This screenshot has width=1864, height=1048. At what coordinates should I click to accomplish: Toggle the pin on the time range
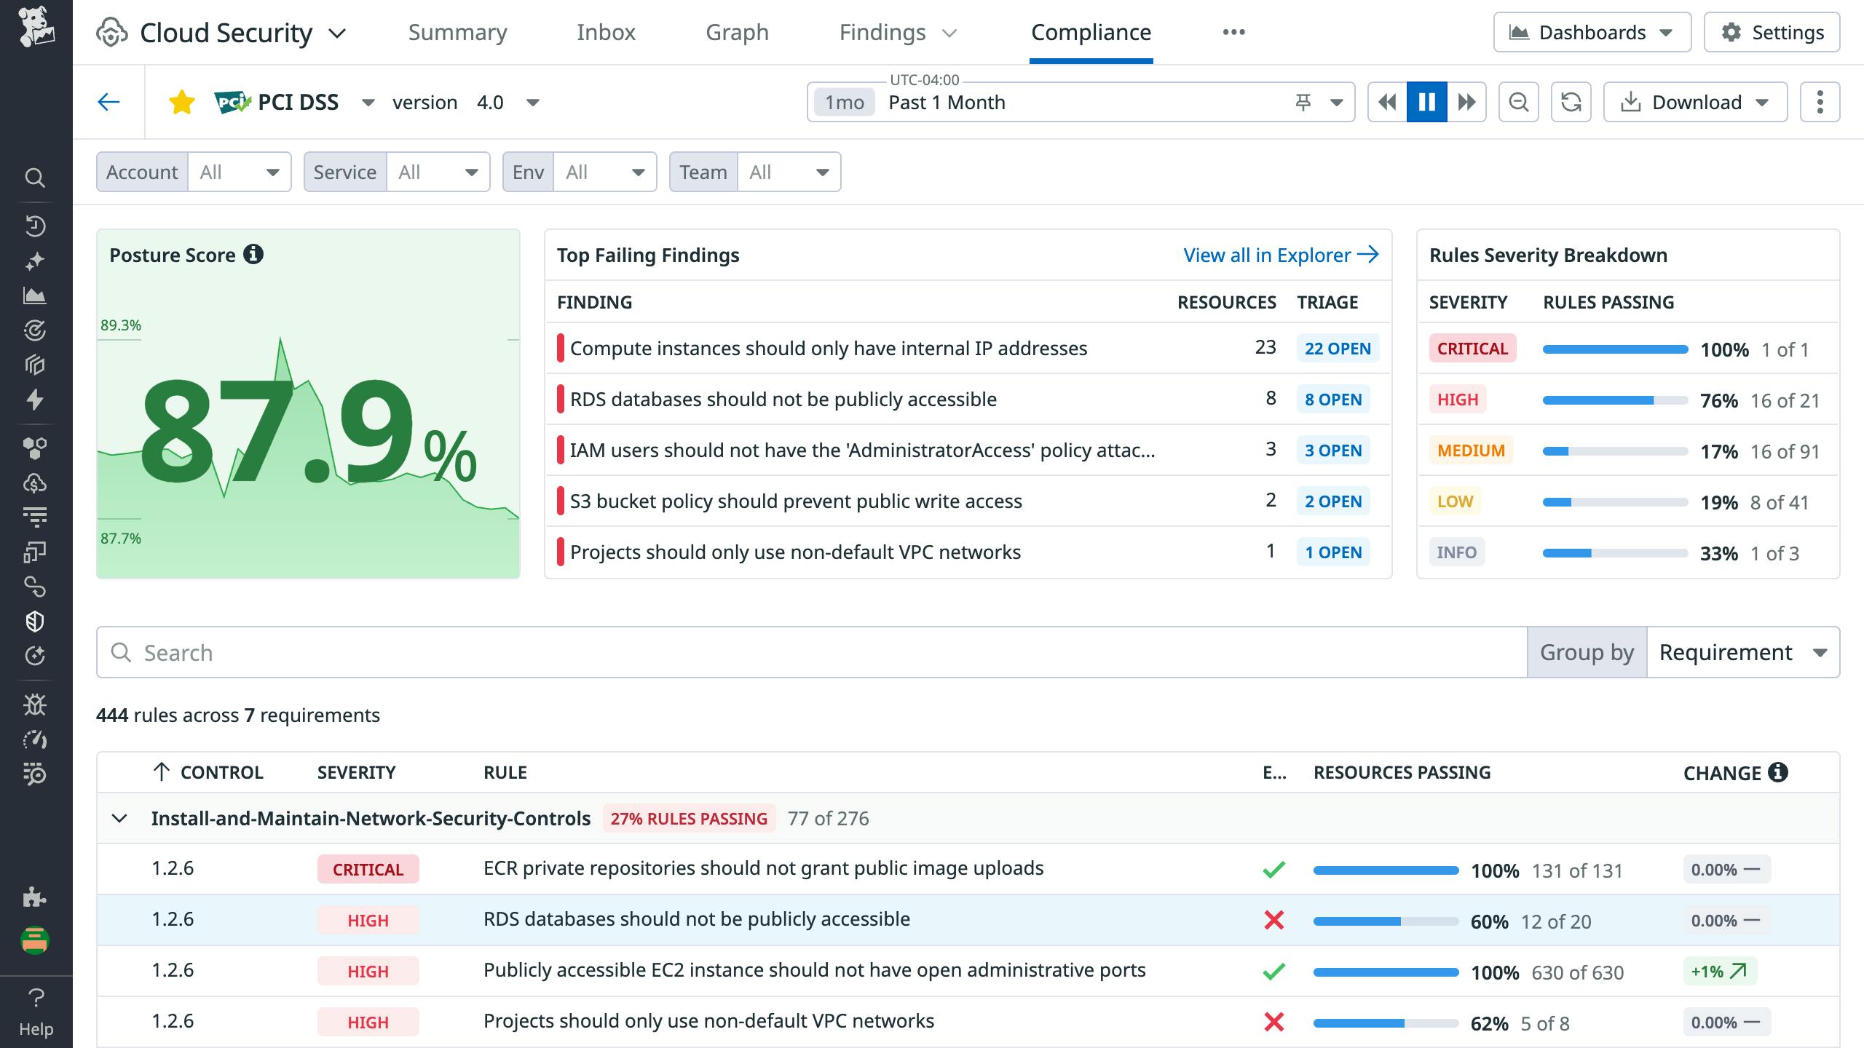[1303, 102]
